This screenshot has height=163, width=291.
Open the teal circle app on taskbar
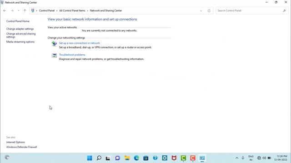coord(165,158)
